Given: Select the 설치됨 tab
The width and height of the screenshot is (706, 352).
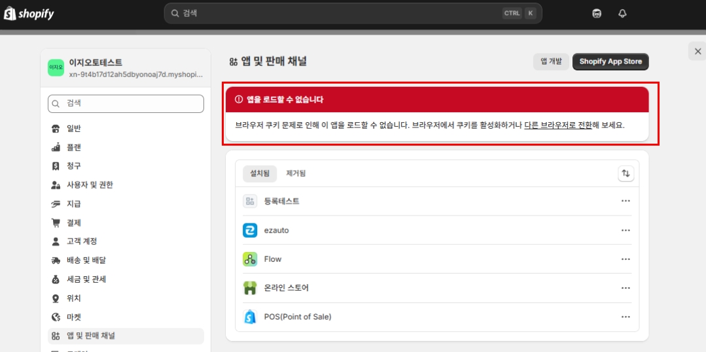Looking at the screenshot, I should pos(260,173).
